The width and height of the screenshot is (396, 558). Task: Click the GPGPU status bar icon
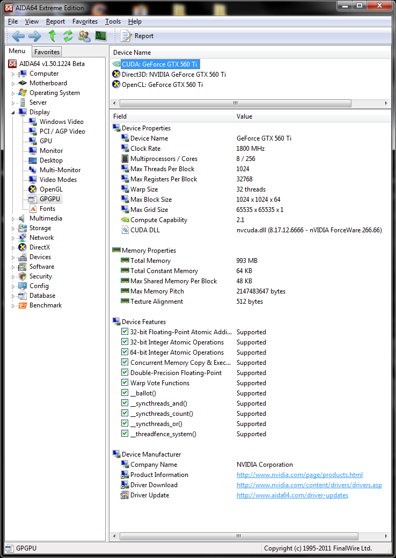click(x=10, y=548)
